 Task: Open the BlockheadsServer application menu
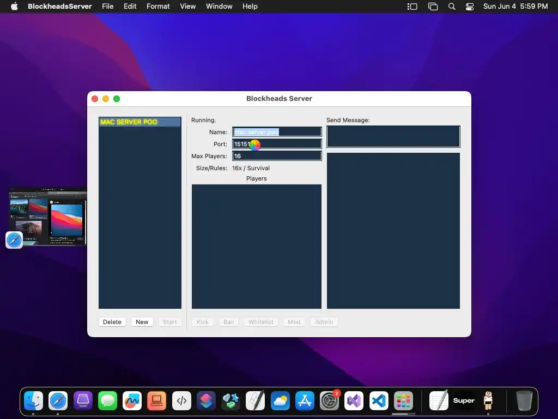pyautogui.click(x=60, y=6)
